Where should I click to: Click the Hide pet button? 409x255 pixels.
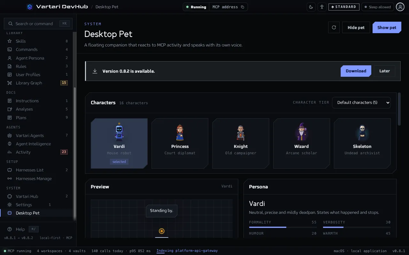(x=356, y=27)
